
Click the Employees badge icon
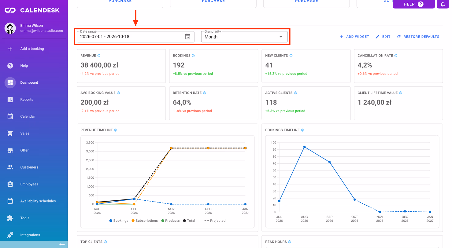pyautogui.click(x=10, y=184)
